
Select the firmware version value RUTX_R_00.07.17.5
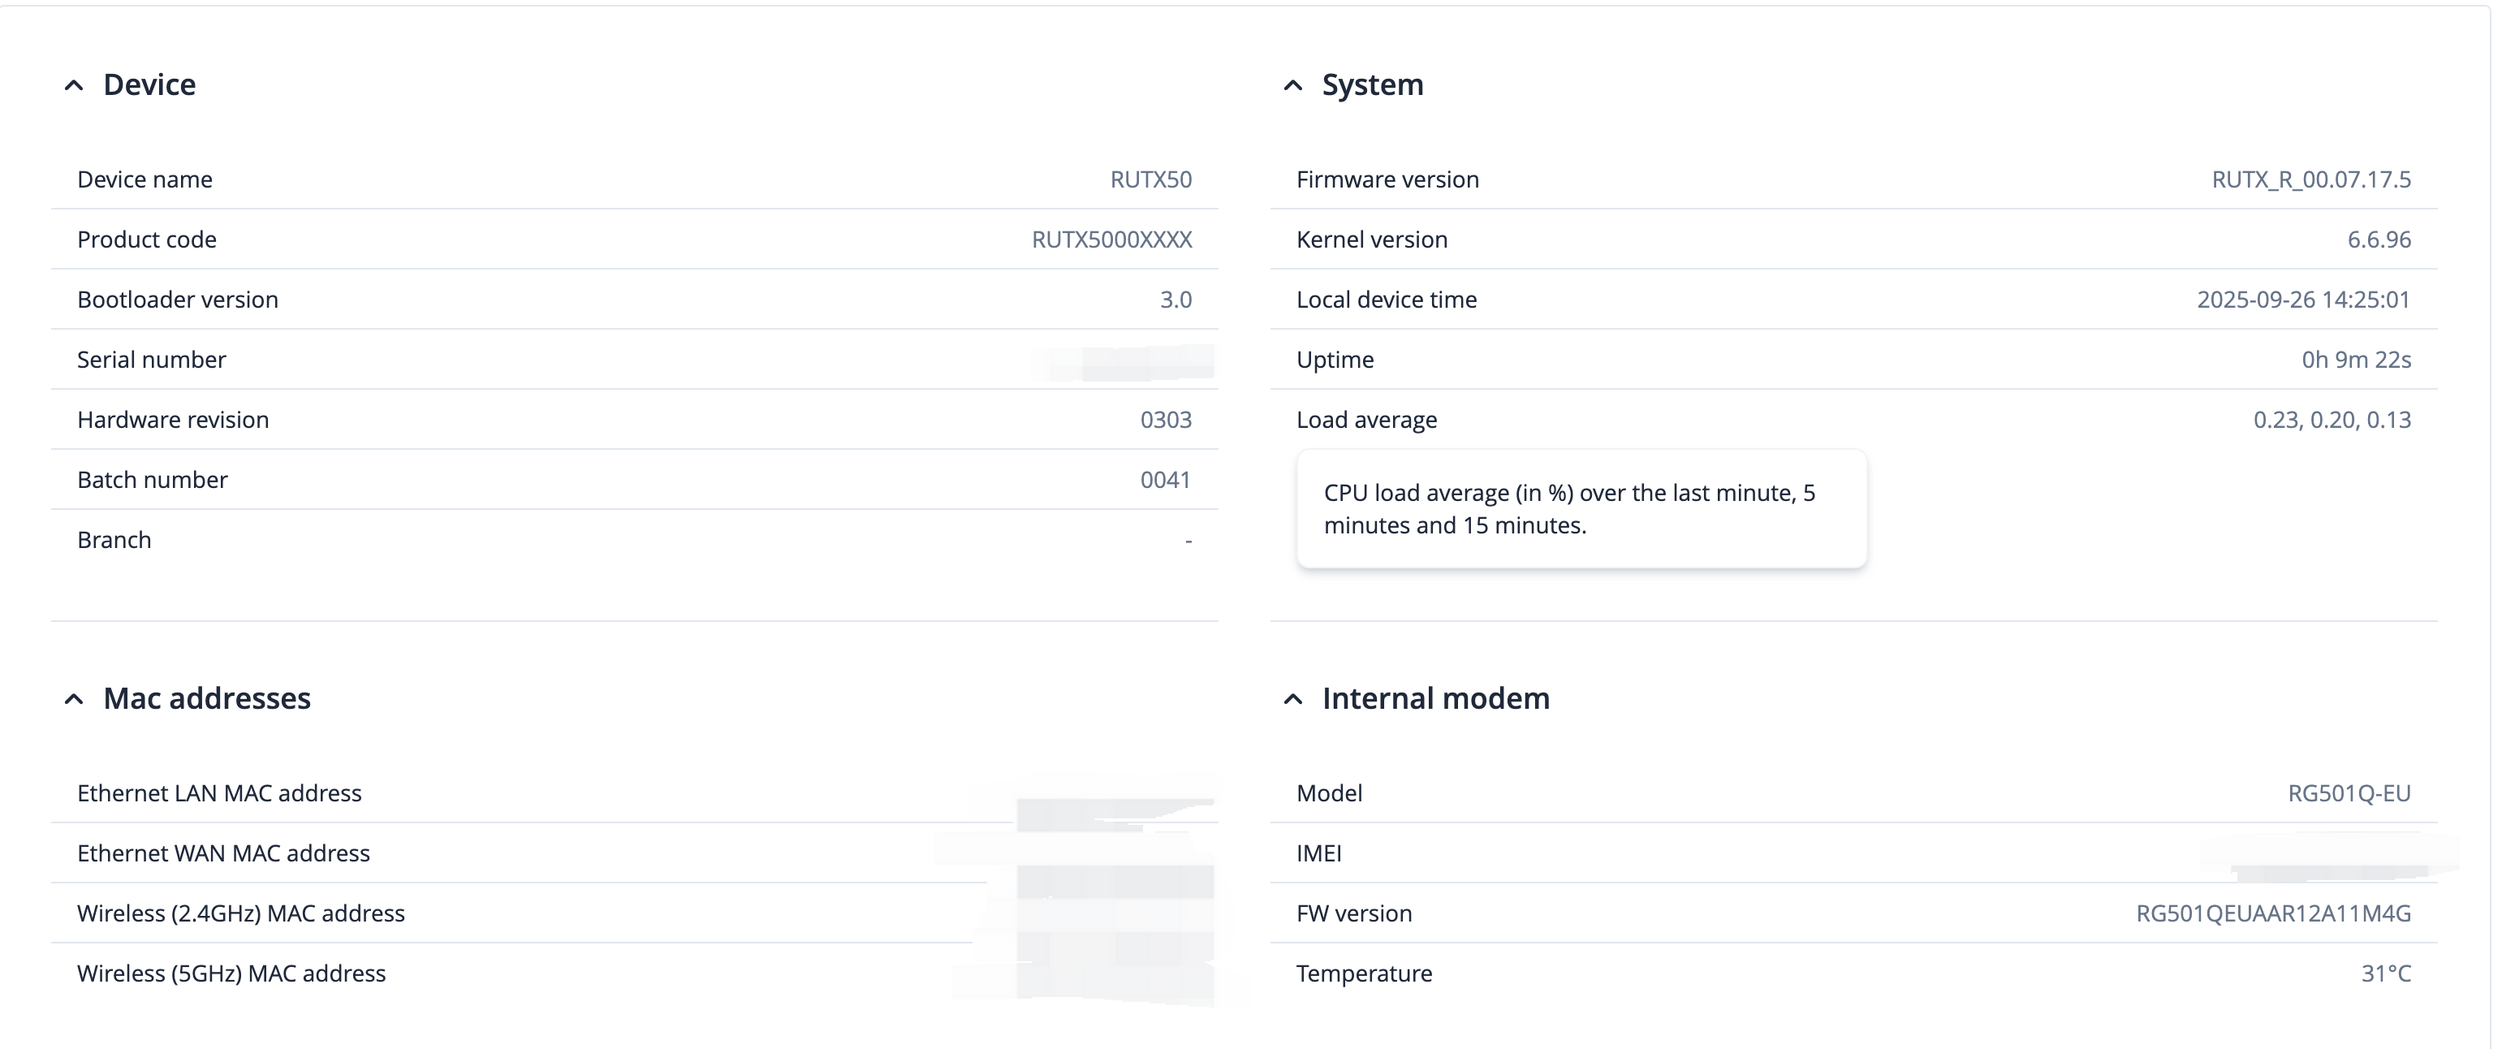2310,179
